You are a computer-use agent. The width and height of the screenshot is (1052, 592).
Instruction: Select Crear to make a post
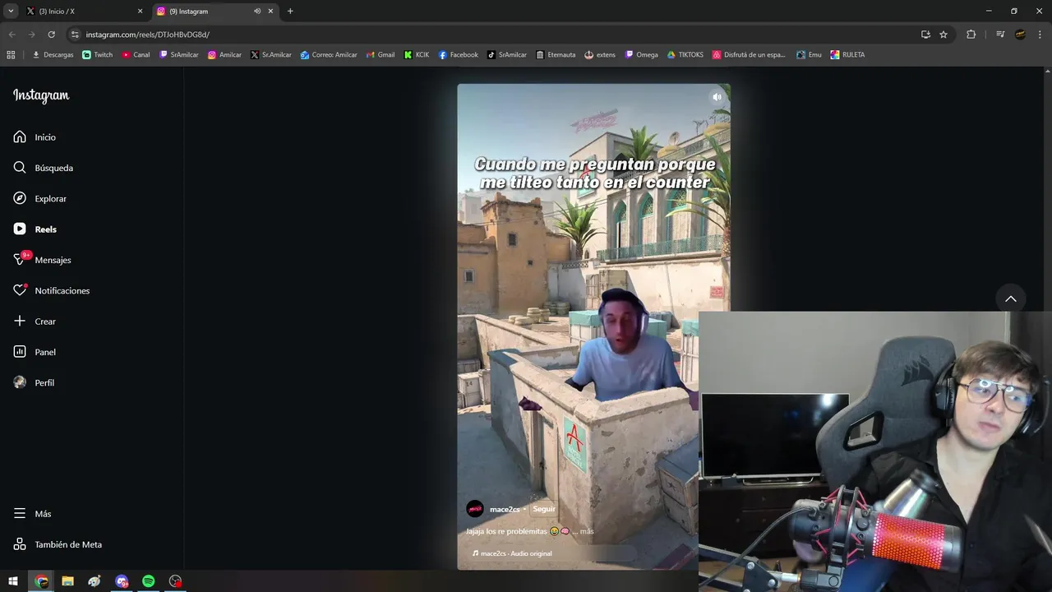pyautogui.click(x=35, y=321)
